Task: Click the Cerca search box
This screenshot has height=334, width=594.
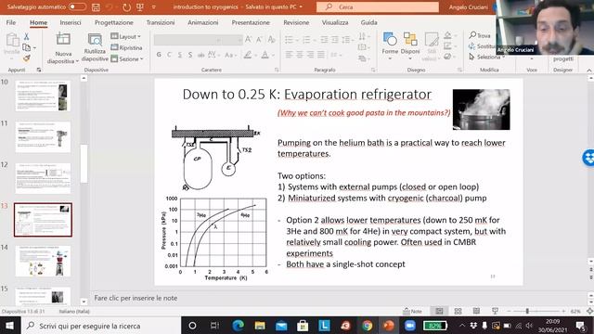Action: (x=378, y=6)
